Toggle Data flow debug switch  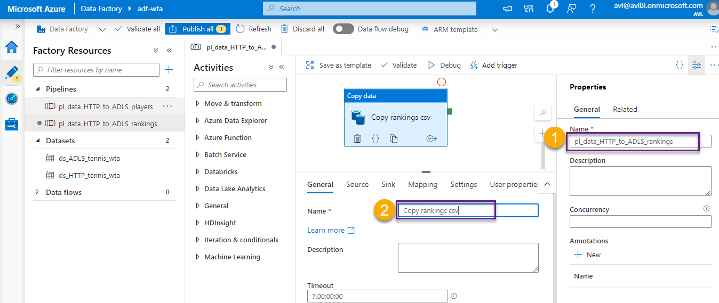pyautogui.click(x=343, y=29)
